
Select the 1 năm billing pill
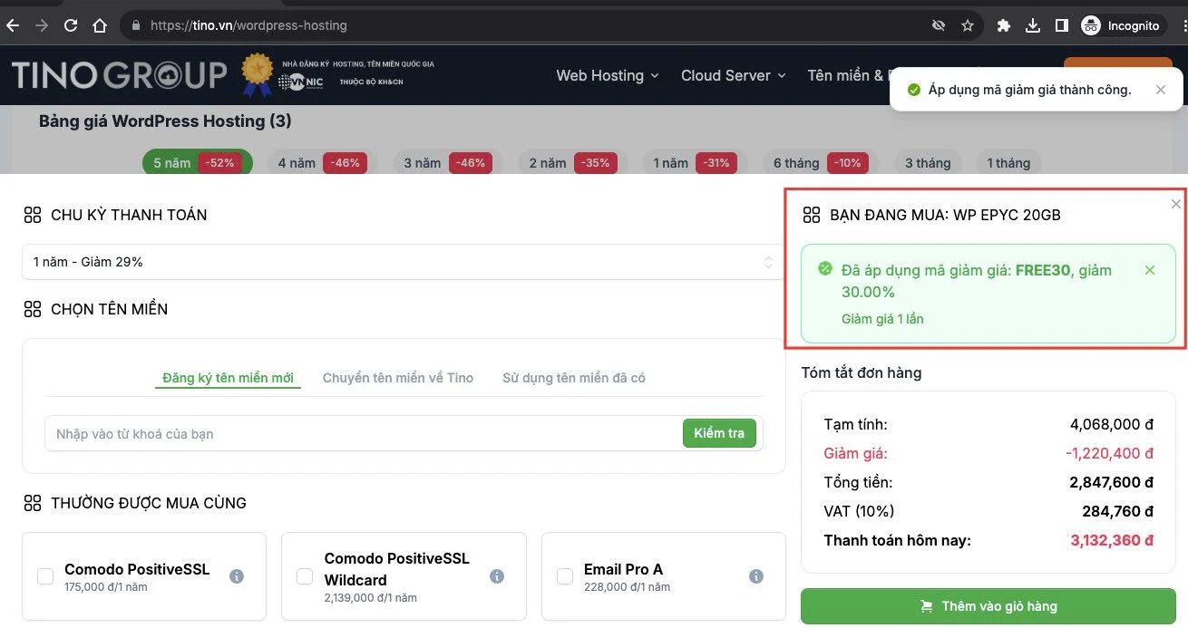(x=696, y=163)
